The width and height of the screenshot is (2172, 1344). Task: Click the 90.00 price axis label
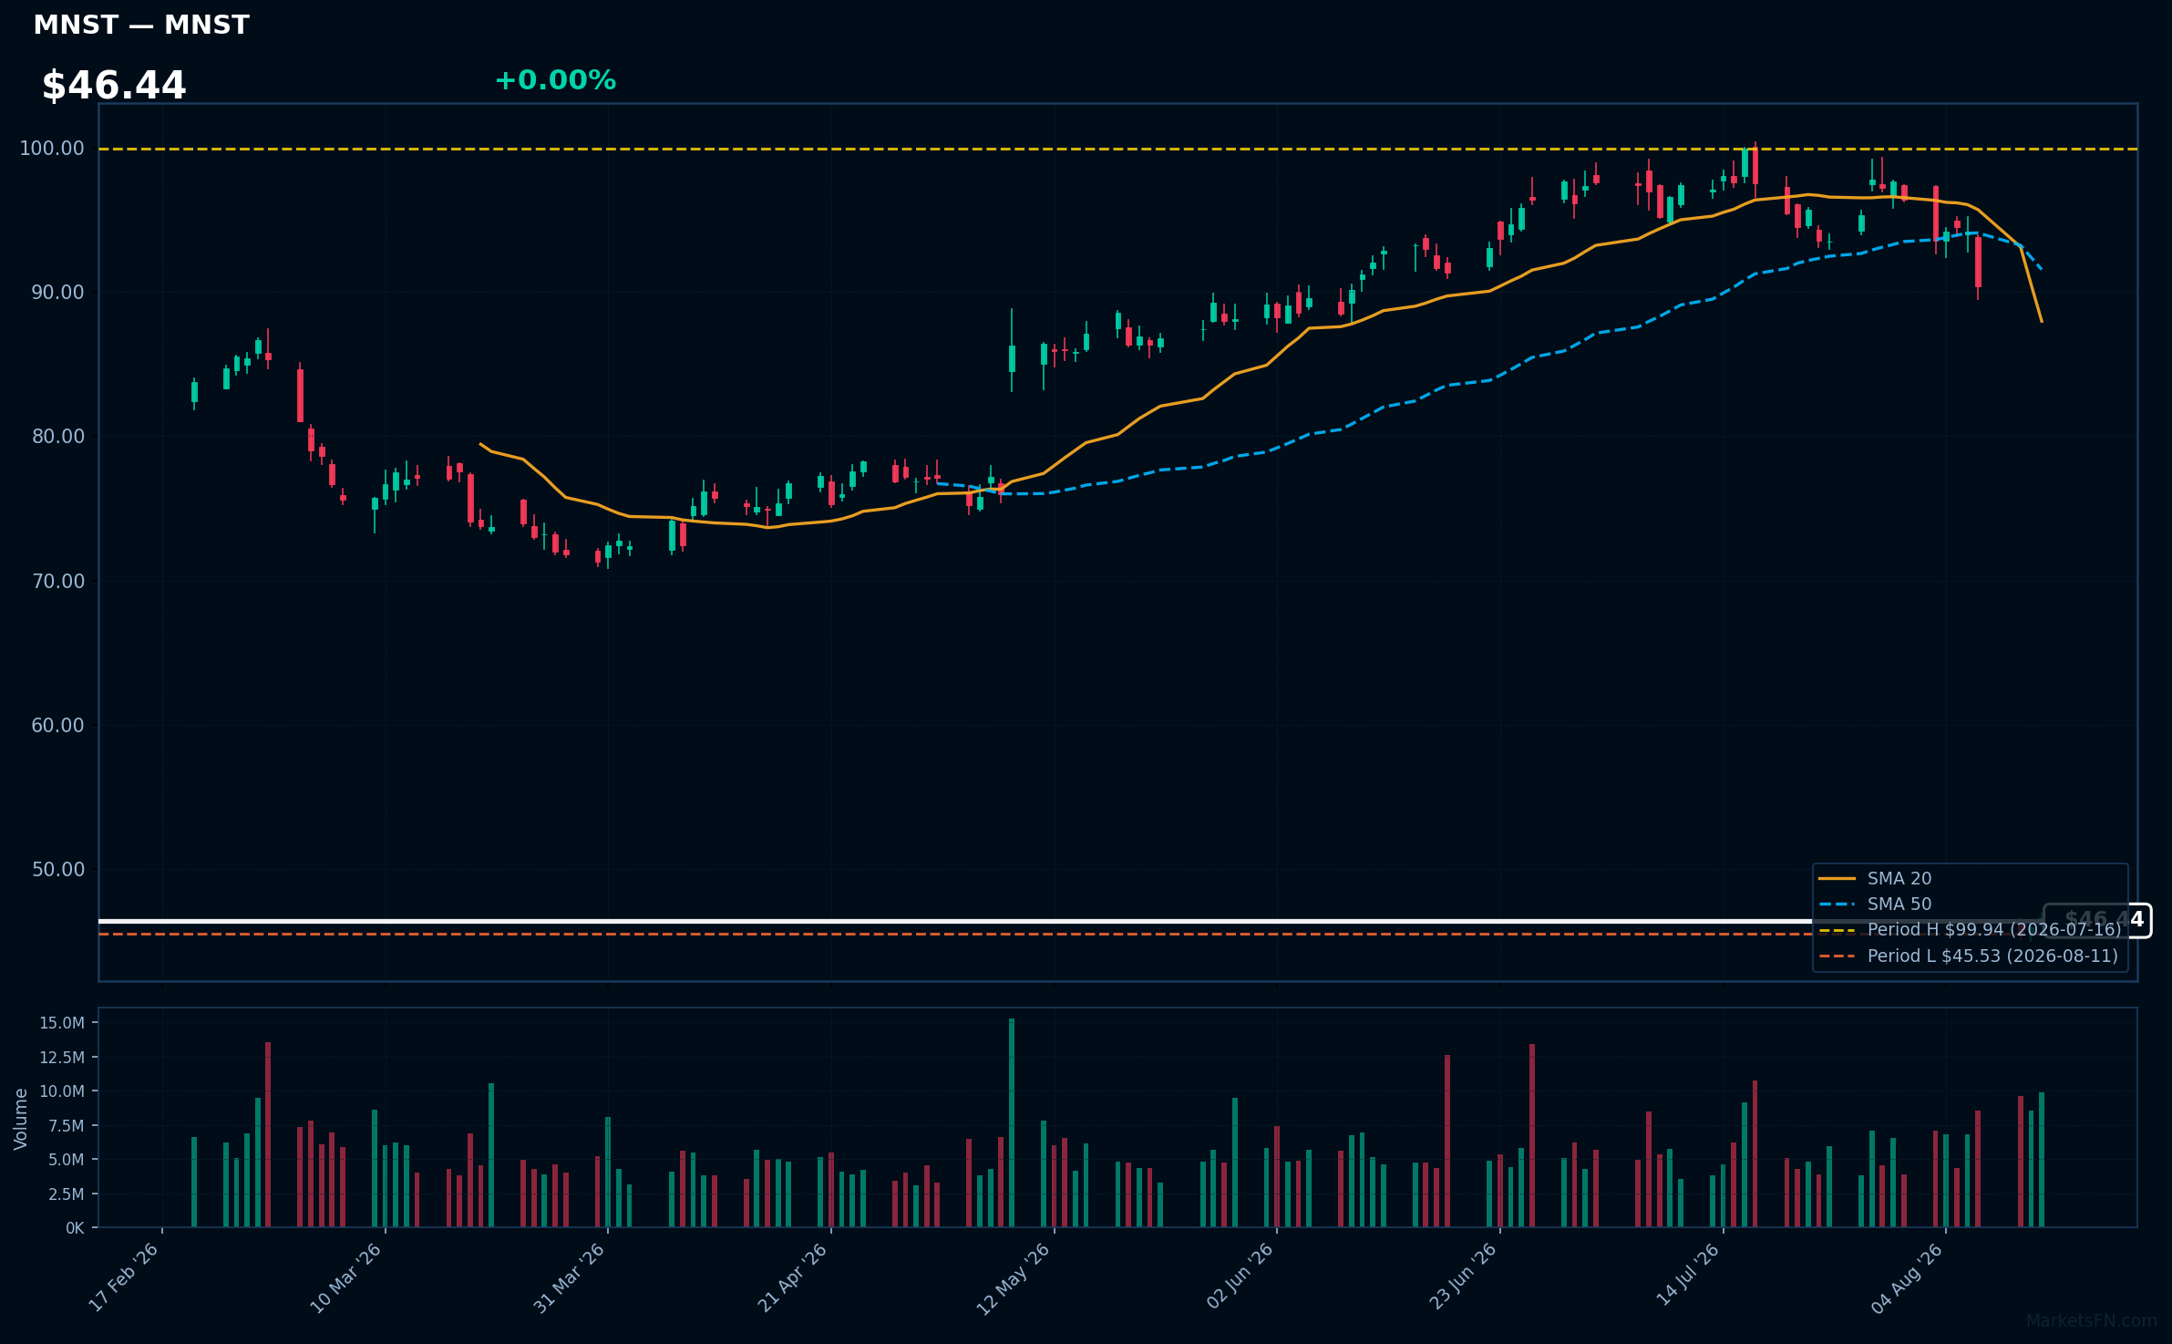[57, 293]
